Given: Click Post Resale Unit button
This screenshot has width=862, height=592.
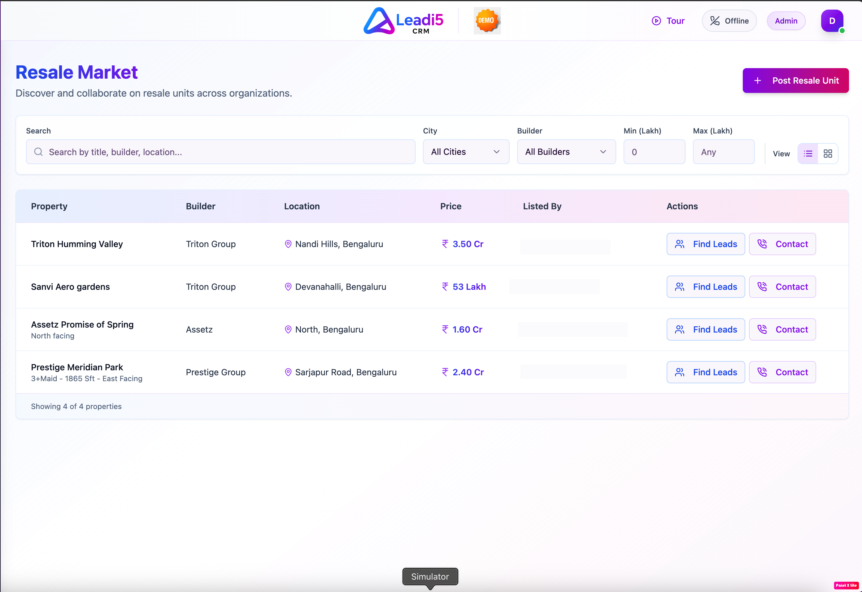Looking at the screenshot, I should coord(796,81).
